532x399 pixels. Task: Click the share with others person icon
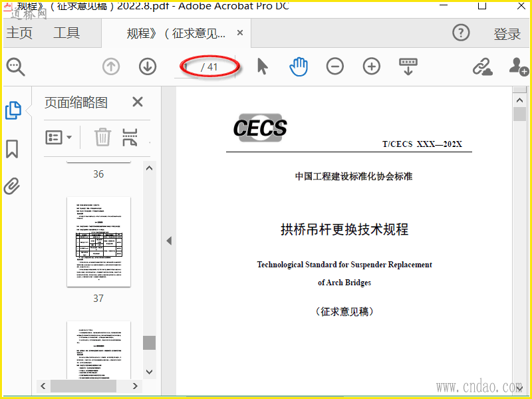click(519, 66)
